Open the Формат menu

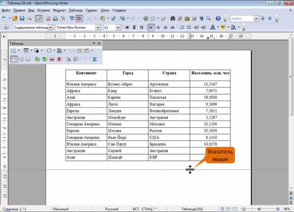pyautogui.click(x=59, y=10)
